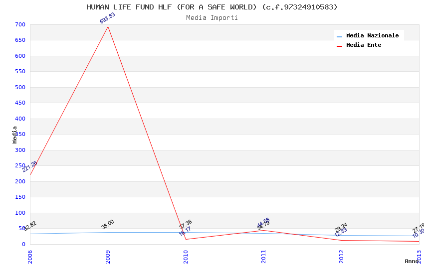Click x-axis year 2006
The width and height of the screenshot is (424, 274).
pyautogui.click(x=30, y=257)
